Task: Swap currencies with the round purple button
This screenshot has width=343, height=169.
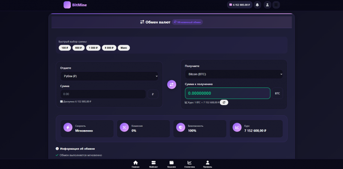Action: (172, 84)
